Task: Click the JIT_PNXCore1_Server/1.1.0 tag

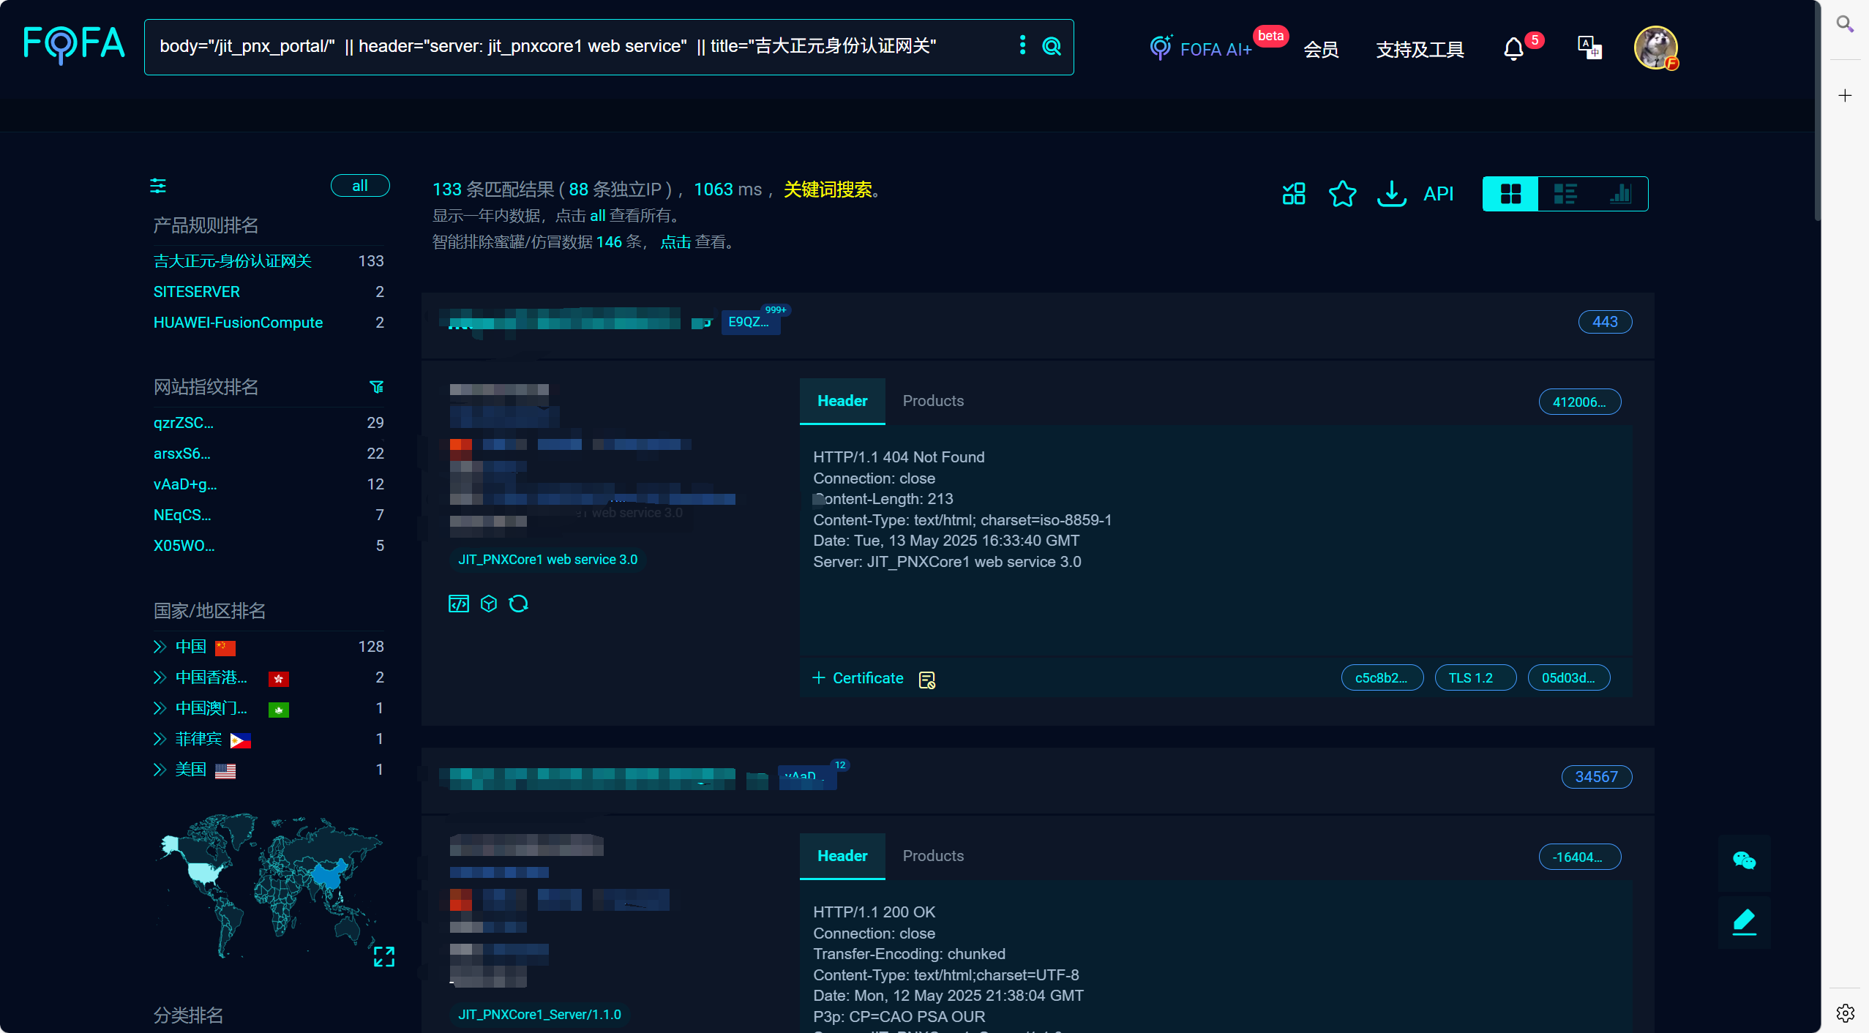Action: [x=539, y=1015]
